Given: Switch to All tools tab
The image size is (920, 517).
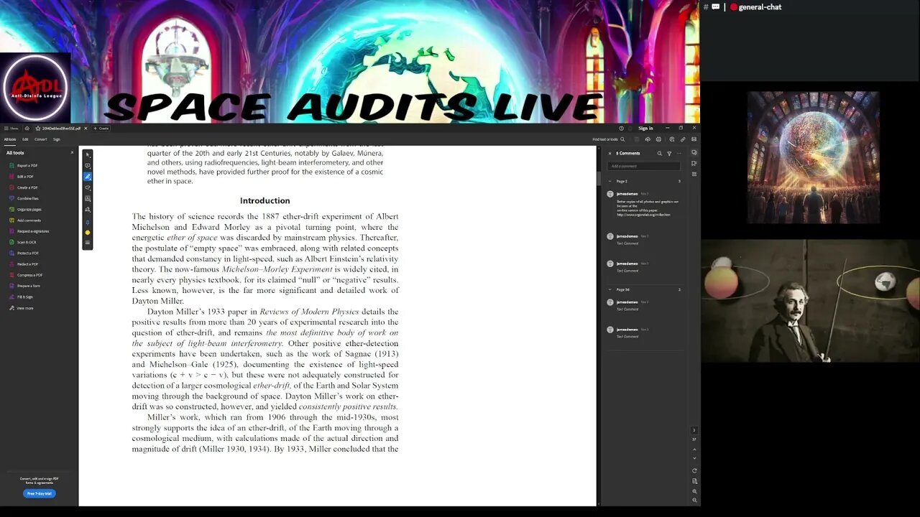Looking at the screenshot, I should tap(10, 139).
